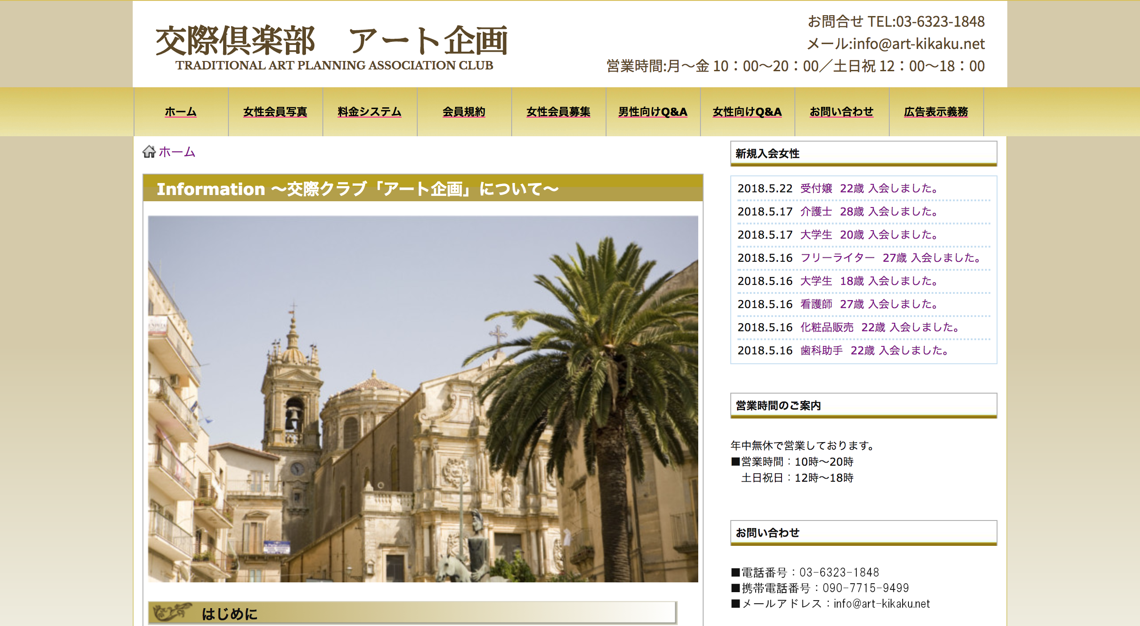Click the church and palm tree photo
Image resolution: width=1140 pixels, height=626 pixels.
[x=423, y=399]
